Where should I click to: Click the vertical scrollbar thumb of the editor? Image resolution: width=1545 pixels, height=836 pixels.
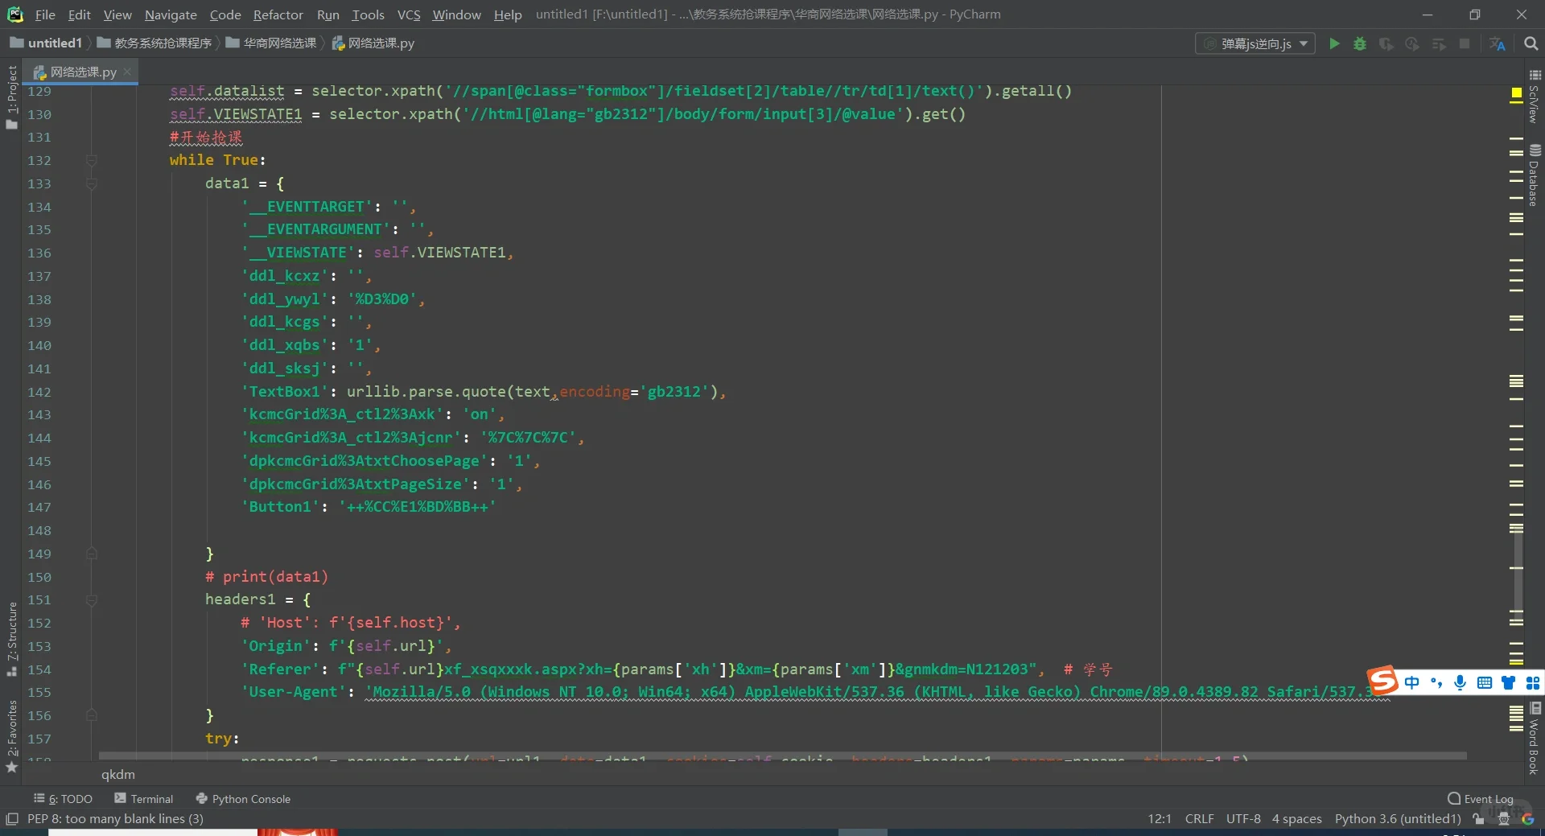(1518, 573)
